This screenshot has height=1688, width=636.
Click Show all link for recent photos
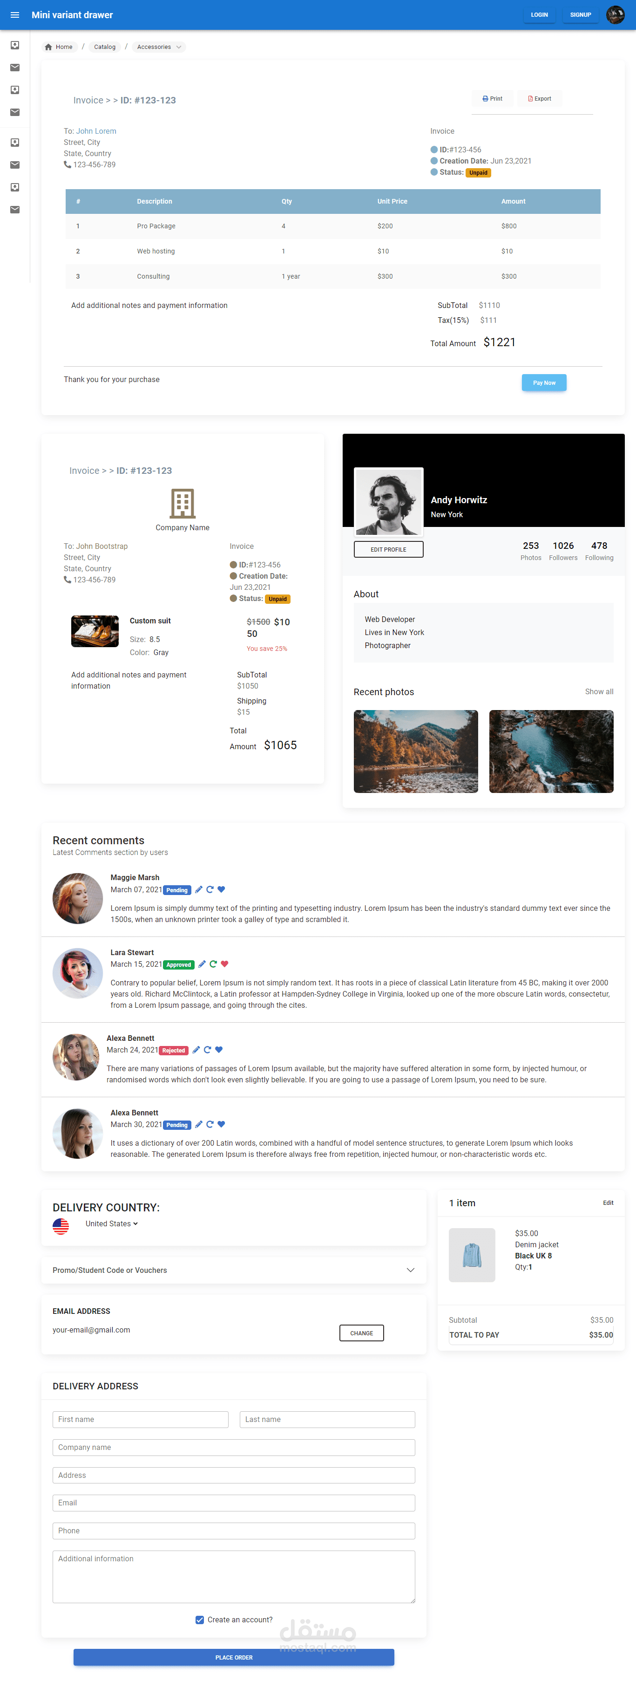tap(599, 692)
